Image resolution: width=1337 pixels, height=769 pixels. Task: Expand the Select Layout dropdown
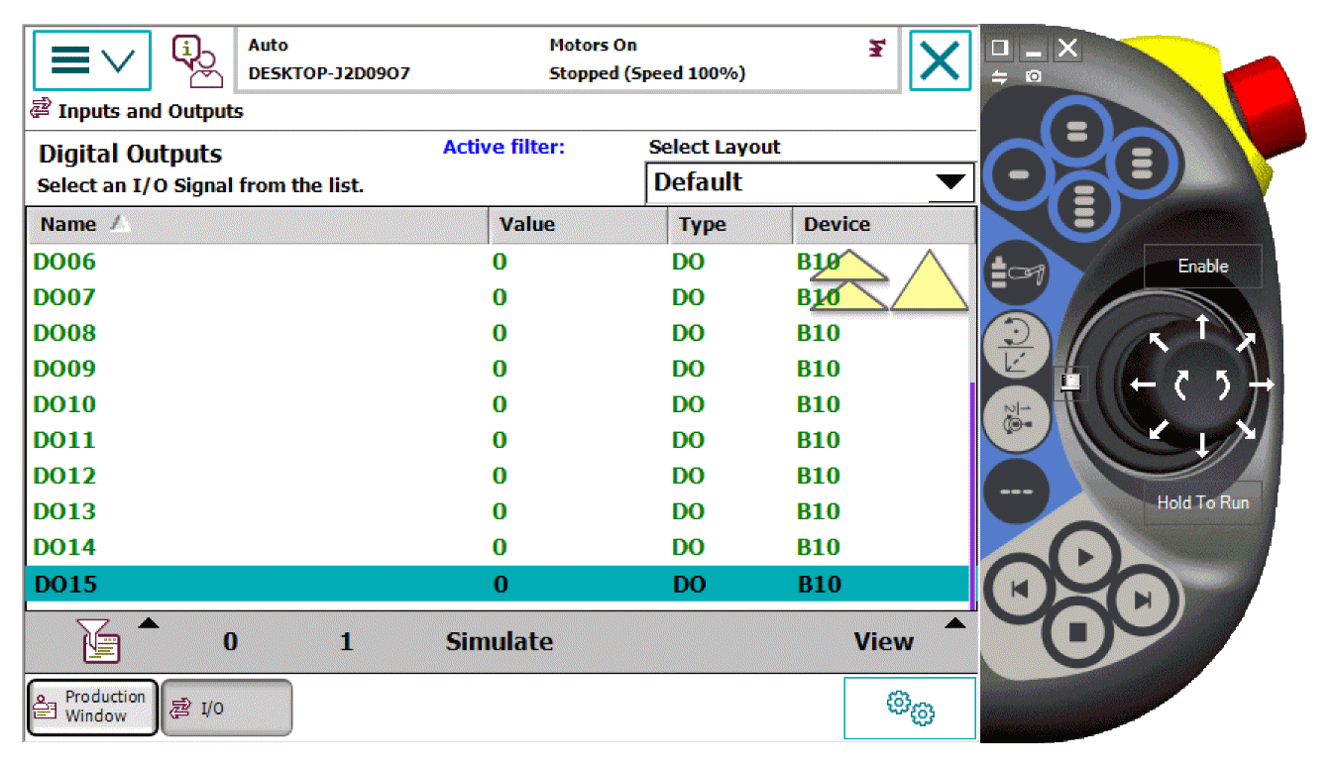tap(810, 183)
